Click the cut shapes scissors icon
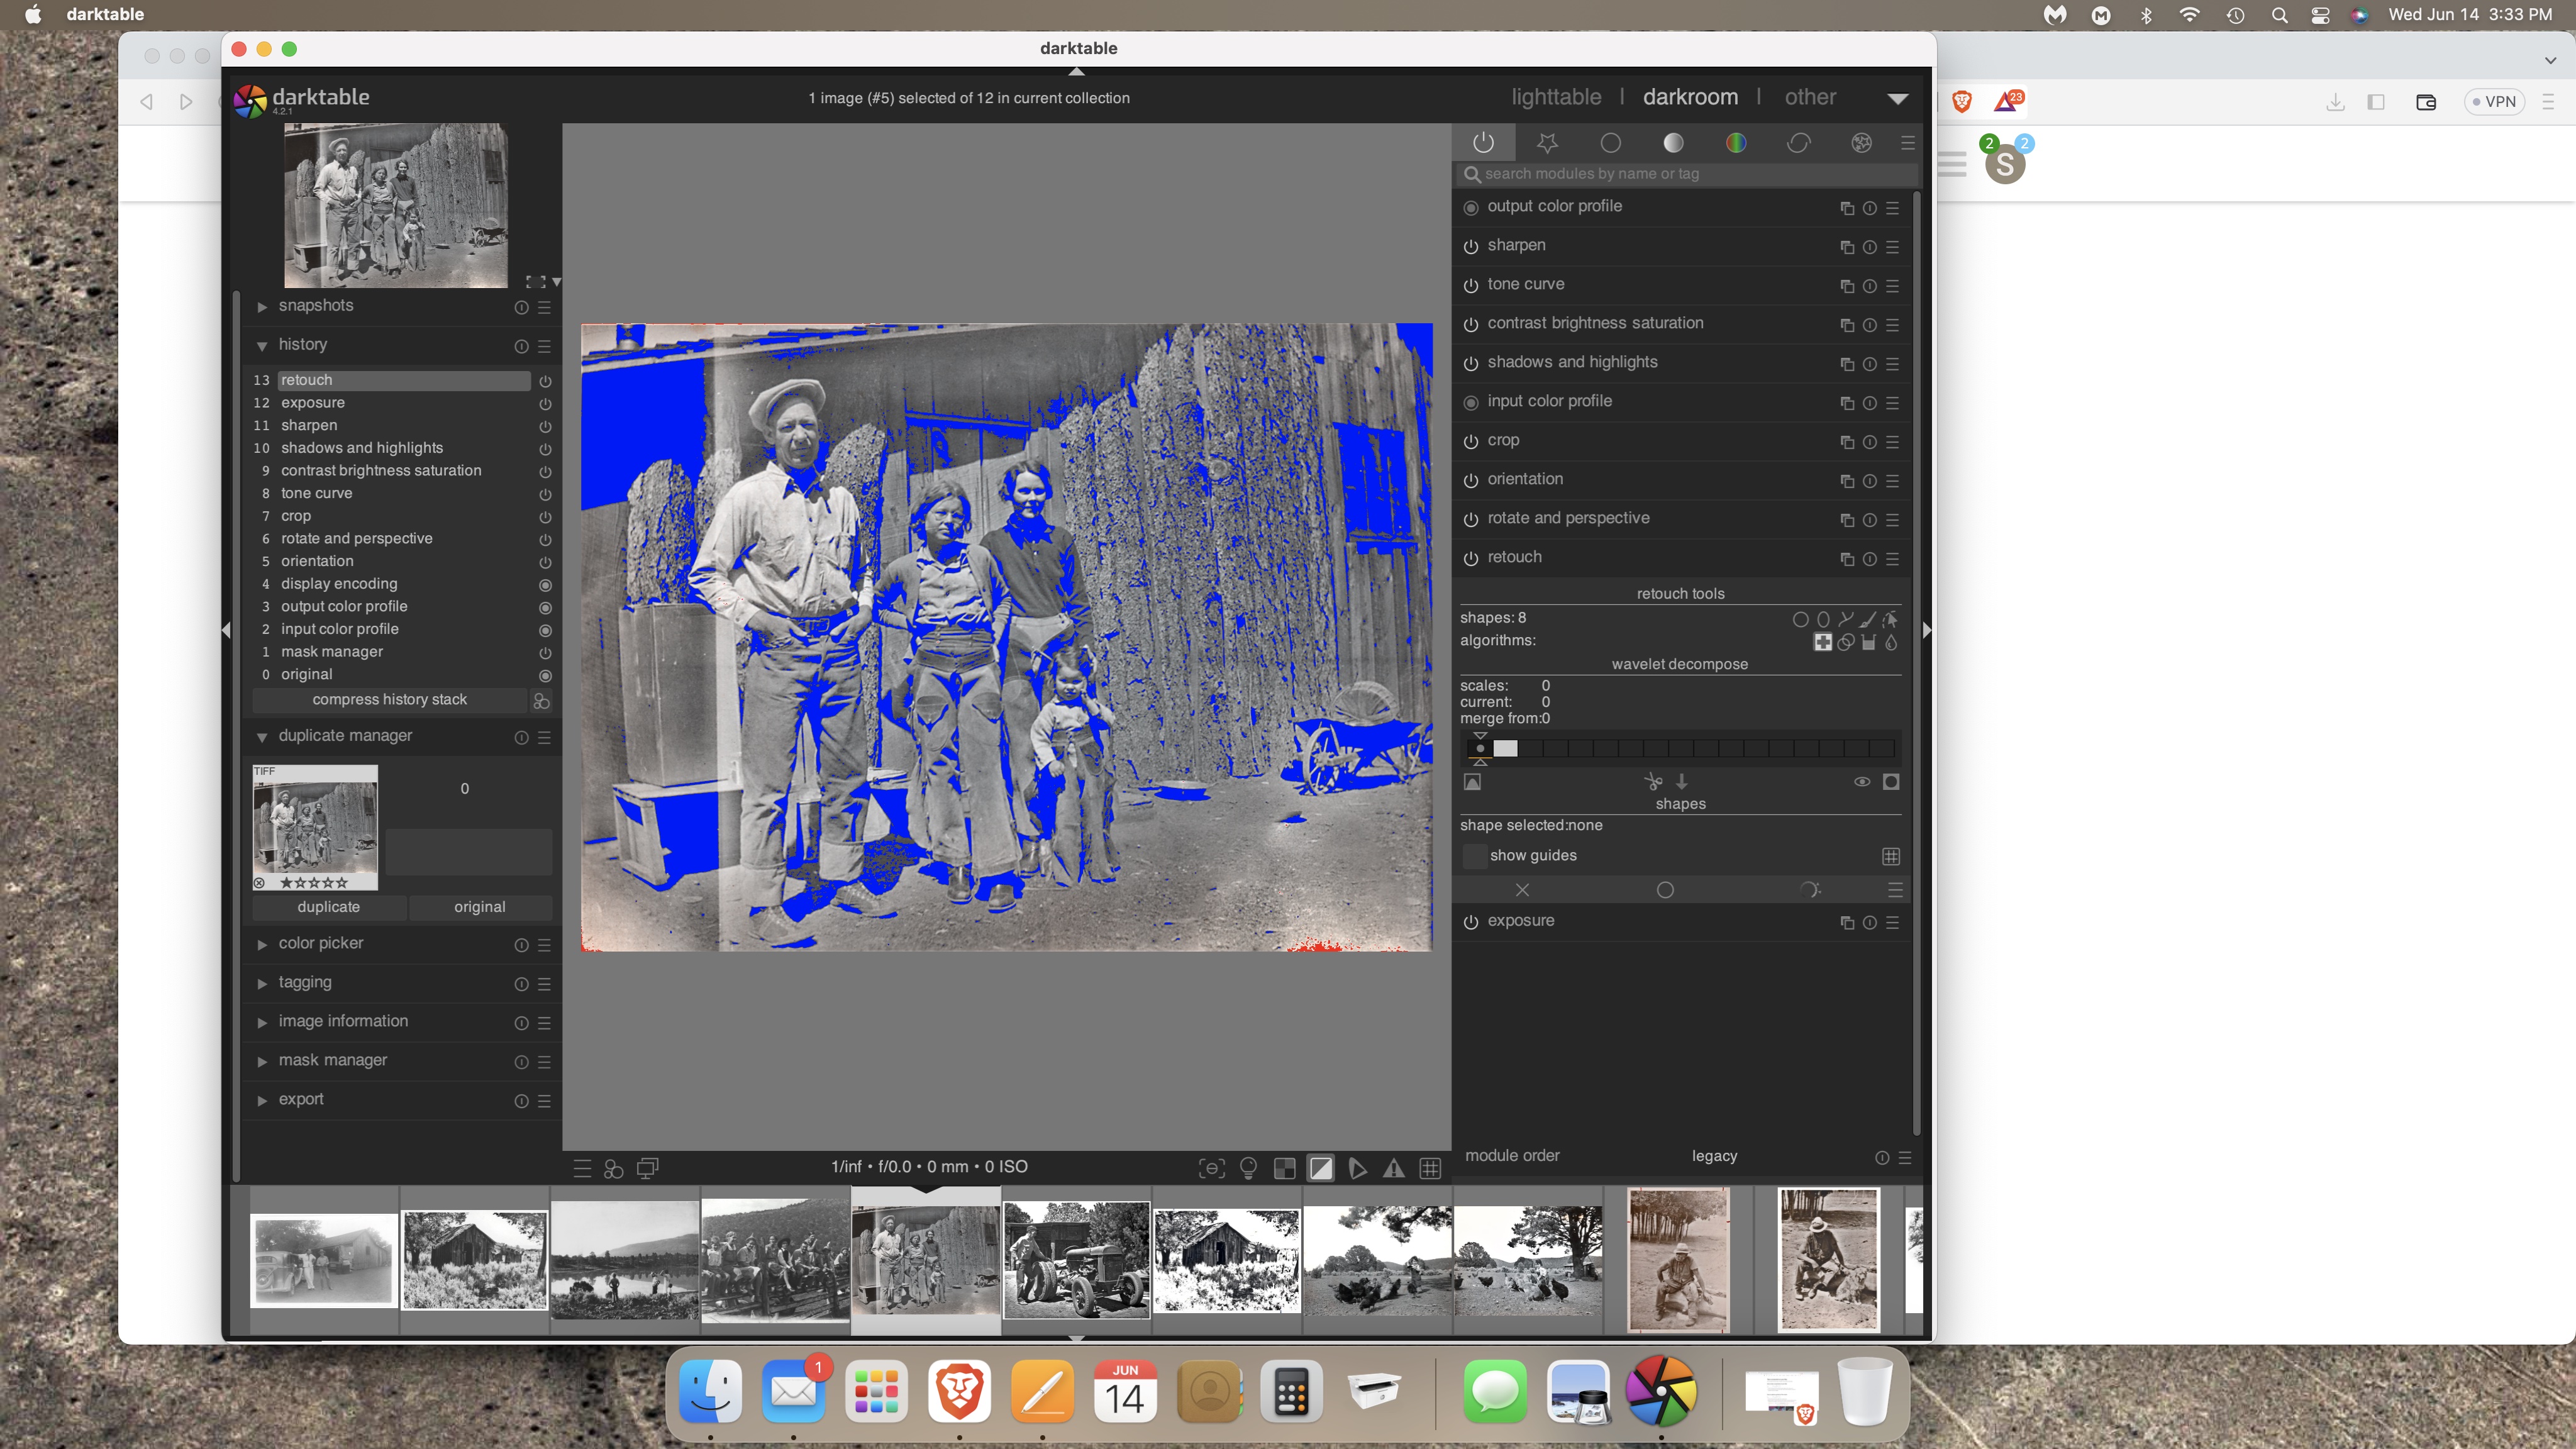Viewport: 2576px width, 1449px height. tap(1653, 781)
